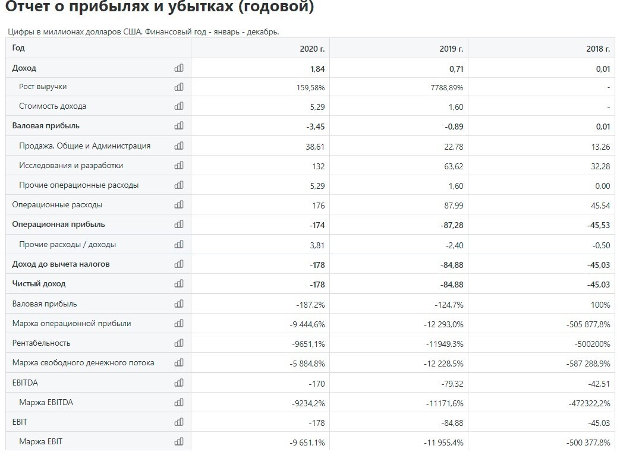Click operating expenses value 87,99
617x455 pixels.
point(454,206)
